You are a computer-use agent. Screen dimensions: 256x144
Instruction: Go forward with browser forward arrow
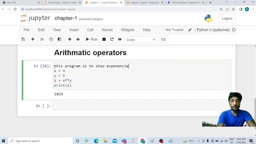tap(9, 9)
